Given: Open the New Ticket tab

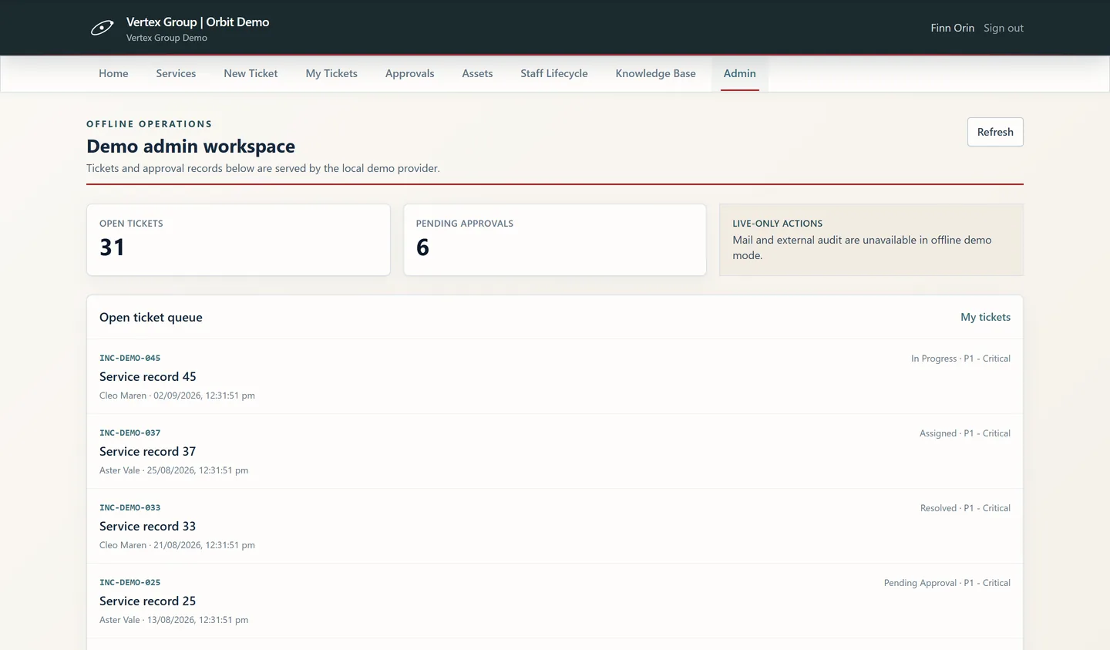Looking at the screenshot, I should point(251,73).
